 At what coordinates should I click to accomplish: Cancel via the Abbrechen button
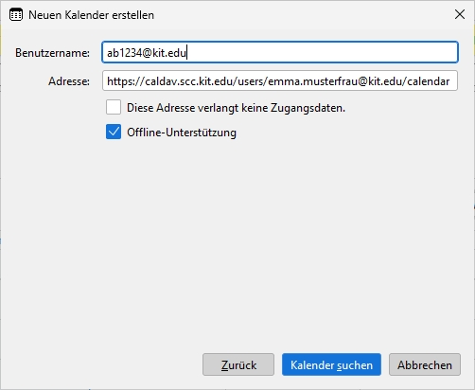pyautogui.click(x=425, y=364)
